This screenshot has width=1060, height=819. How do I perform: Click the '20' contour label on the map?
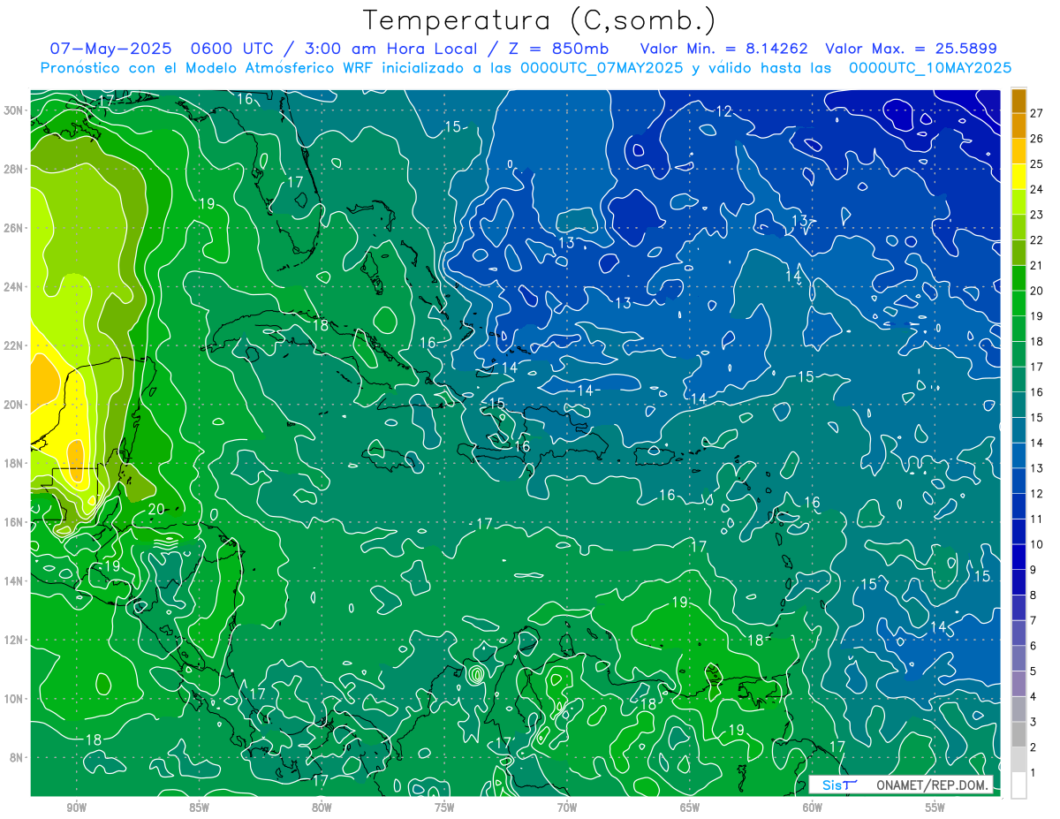coord(156,509)
